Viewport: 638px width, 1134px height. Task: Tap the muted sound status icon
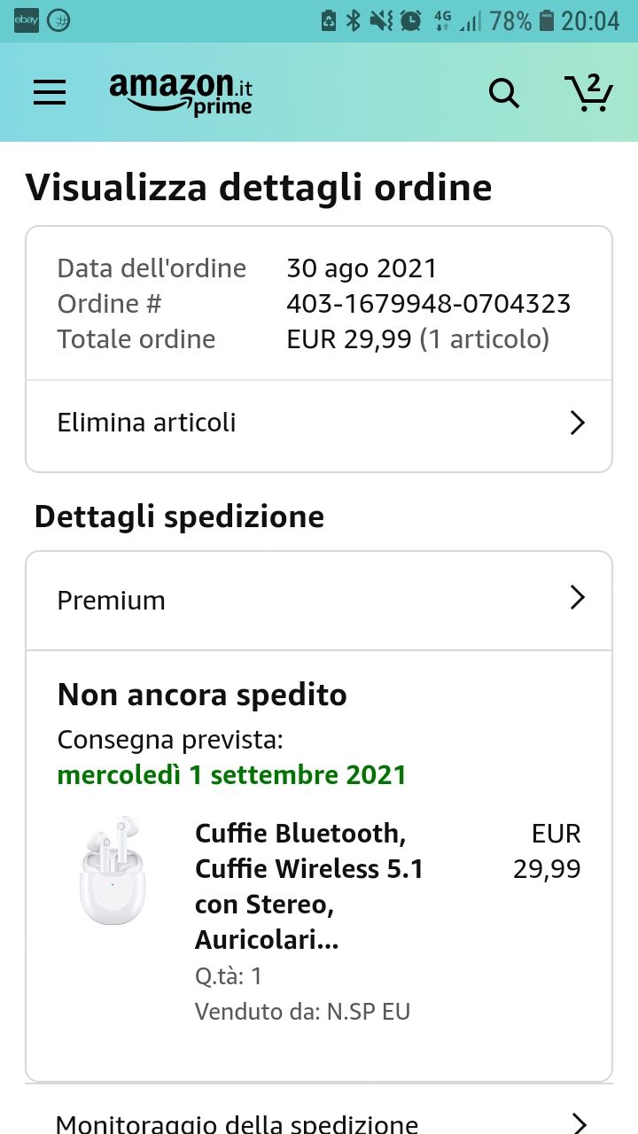pos(382,20)
